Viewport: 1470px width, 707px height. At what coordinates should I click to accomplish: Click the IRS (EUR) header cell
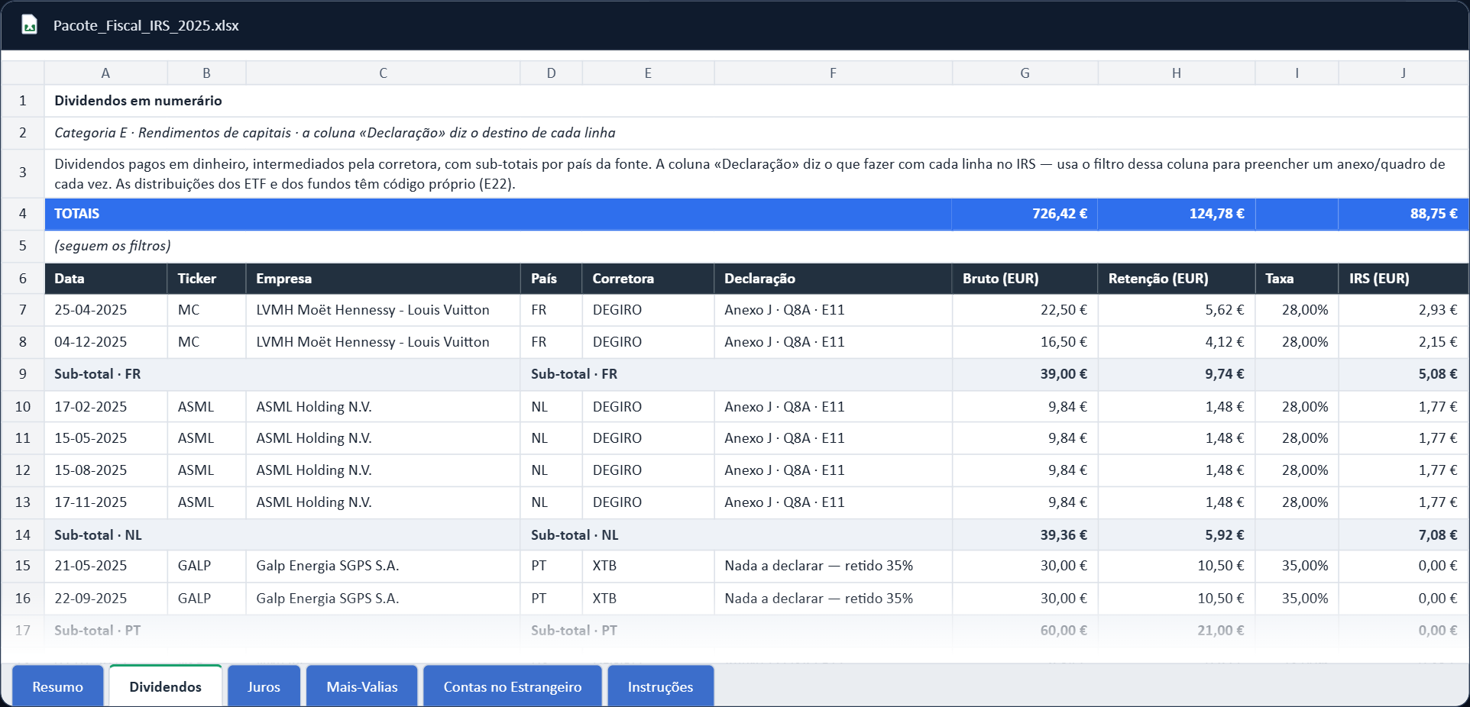pos(1404,279)
